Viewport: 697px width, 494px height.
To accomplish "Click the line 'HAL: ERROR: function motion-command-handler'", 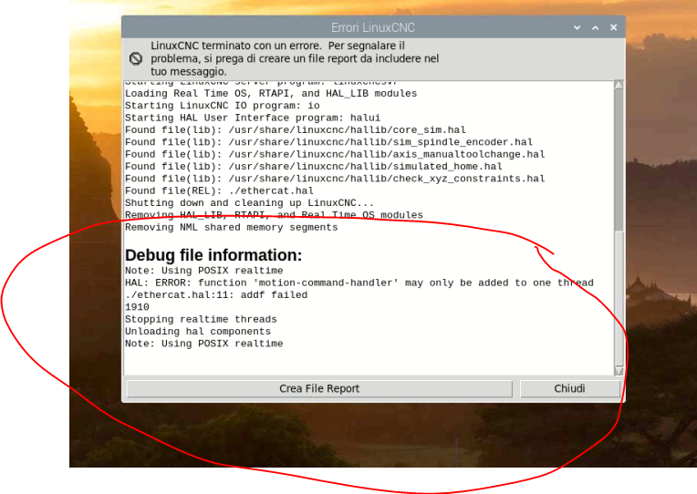I will pos(359,283).
